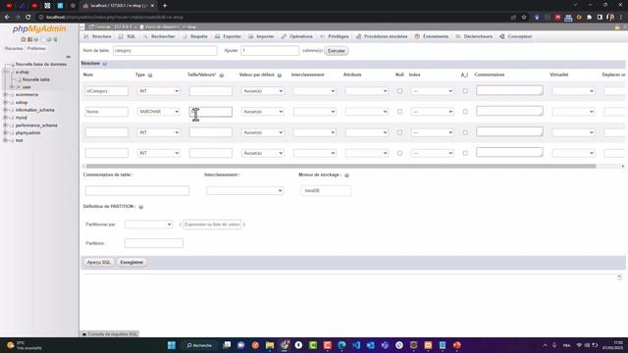
Task: Open the table Interclassement dropdown
Action: (244, 190)
